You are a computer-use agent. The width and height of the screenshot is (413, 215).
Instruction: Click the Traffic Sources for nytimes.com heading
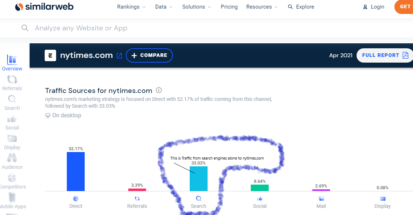point(99,91)
